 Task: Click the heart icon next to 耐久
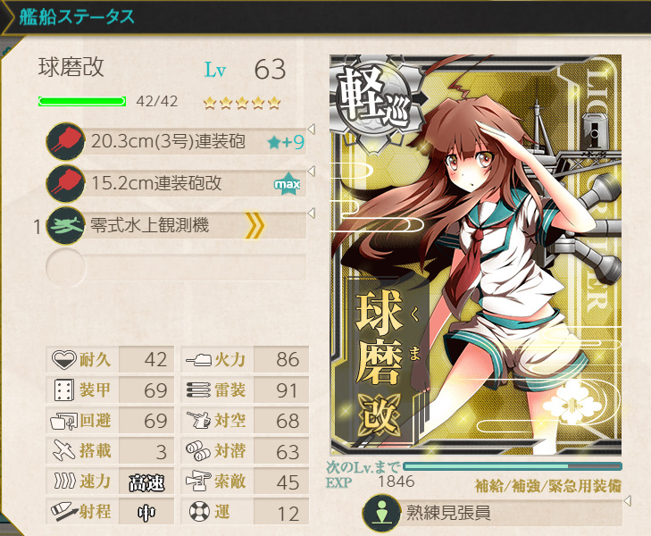click(64, 359)
